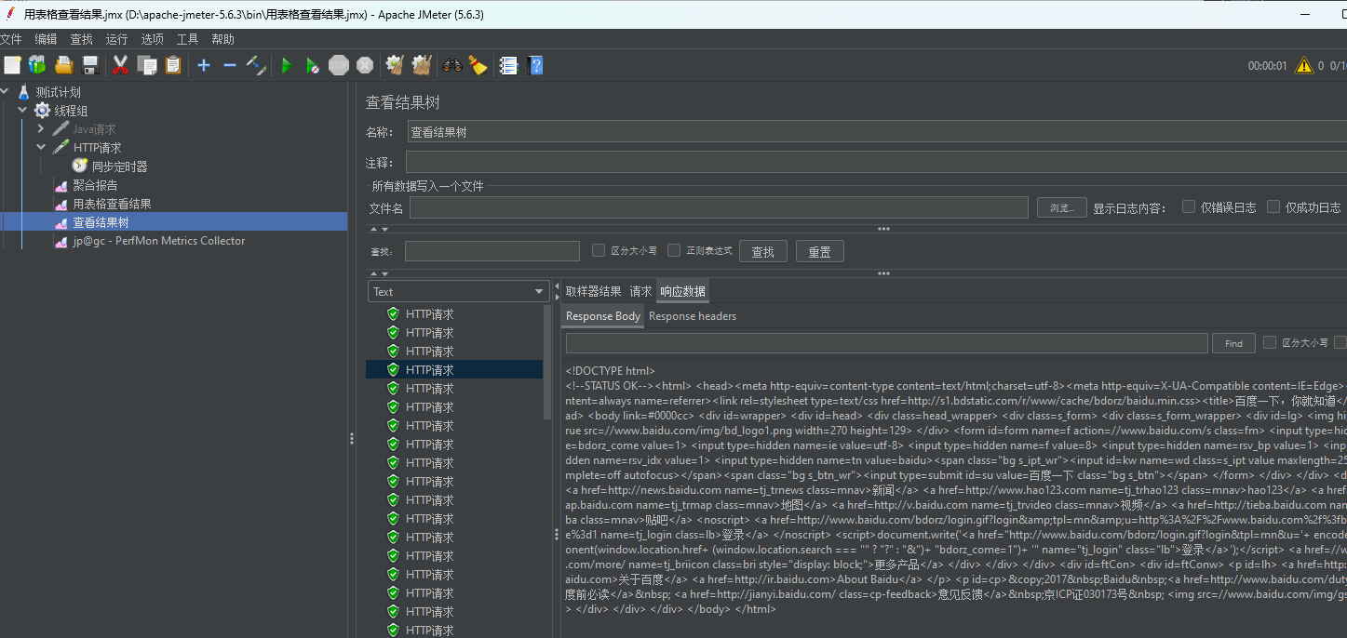Collapse the 测试计划 root node arrow
1347x638 pixels.
(5, 92)
